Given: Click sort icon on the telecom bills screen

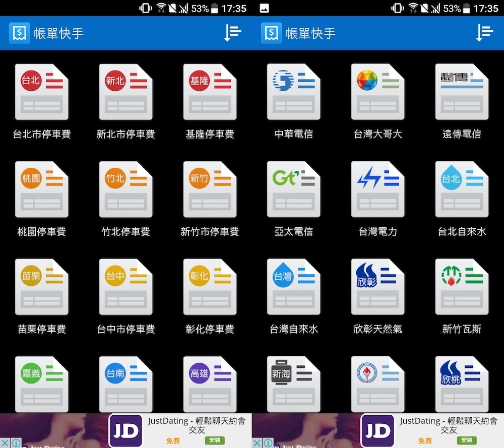Looking at the screenshot, I should (x=484, y=33).
